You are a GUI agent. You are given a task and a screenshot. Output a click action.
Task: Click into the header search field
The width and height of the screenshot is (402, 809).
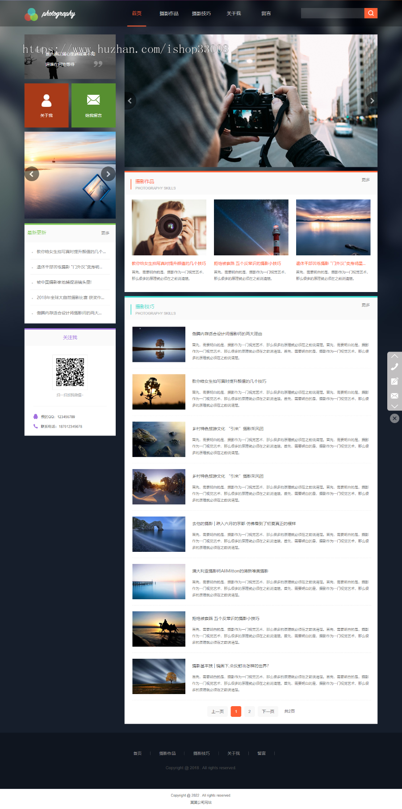[332, 13]
